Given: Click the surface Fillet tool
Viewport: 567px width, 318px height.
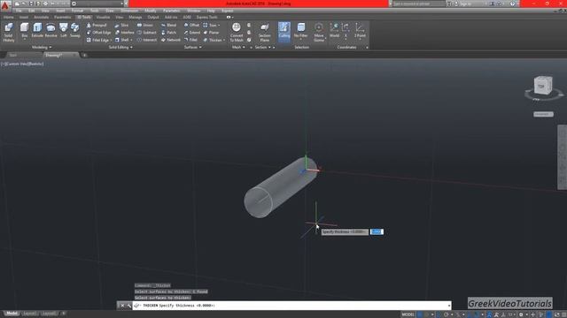Looking at the screenshot, I should [x=190, y=40].
